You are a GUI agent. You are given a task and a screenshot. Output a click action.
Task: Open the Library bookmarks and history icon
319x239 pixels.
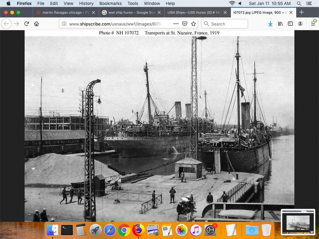pos(280,24)
